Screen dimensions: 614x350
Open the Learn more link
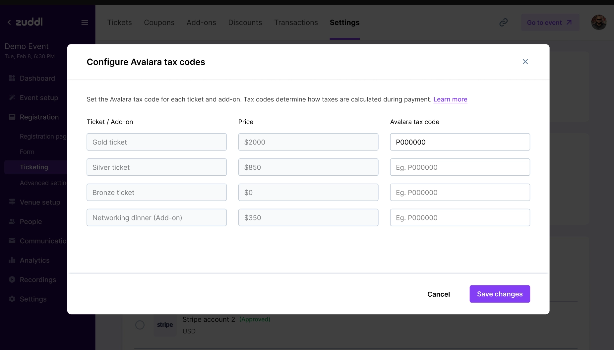pyautogui.click(x=450, y=99)
